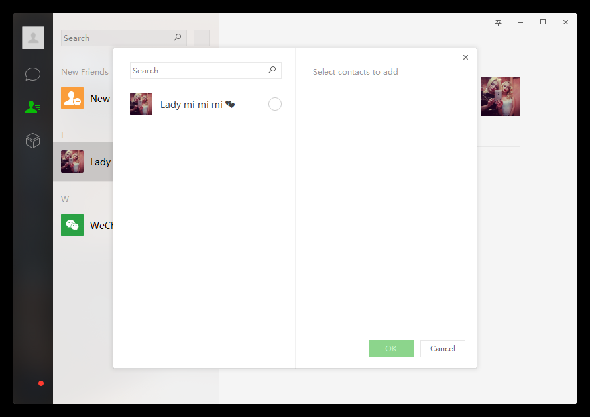
Task: Click the magnifier icon in main search bar
Action: click(x=177, y=37)
